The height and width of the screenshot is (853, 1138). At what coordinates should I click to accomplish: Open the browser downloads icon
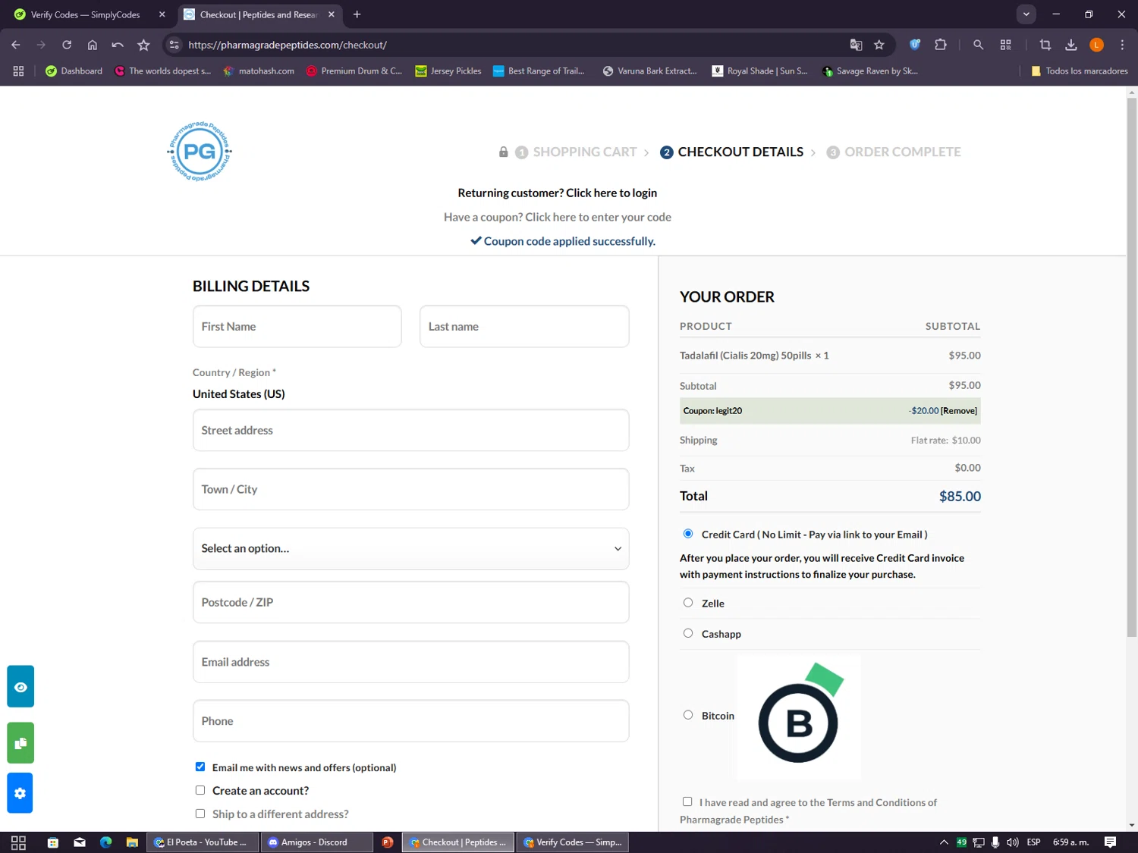point(1071,45)
